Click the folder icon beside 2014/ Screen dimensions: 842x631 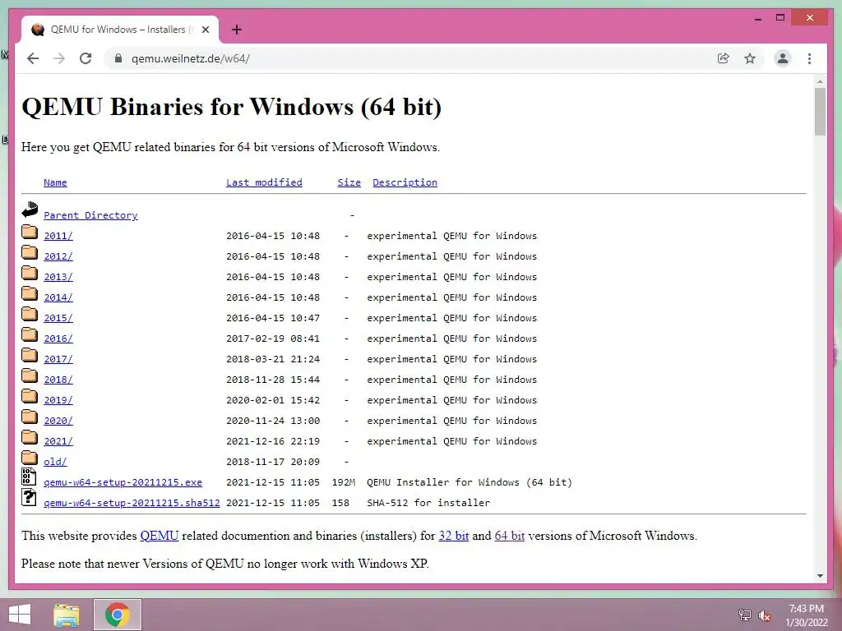click(x=30, y=293)
